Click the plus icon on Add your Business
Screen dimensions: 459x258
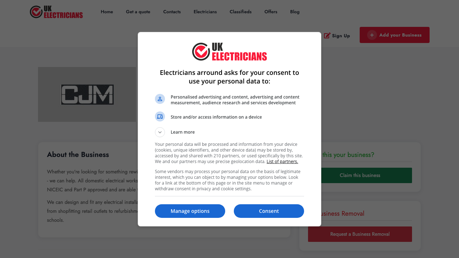(372, 35)
